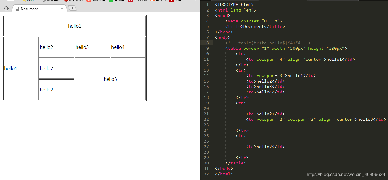Click the hello4 td code line
Image resolution: width=388 pixels, height=180 pixels.
(265, 92)
